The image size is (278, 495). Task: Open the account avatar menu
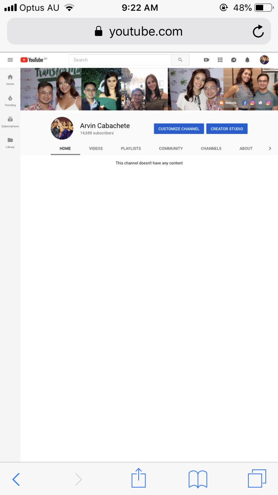pyautogui.click(x=264, y=60)
